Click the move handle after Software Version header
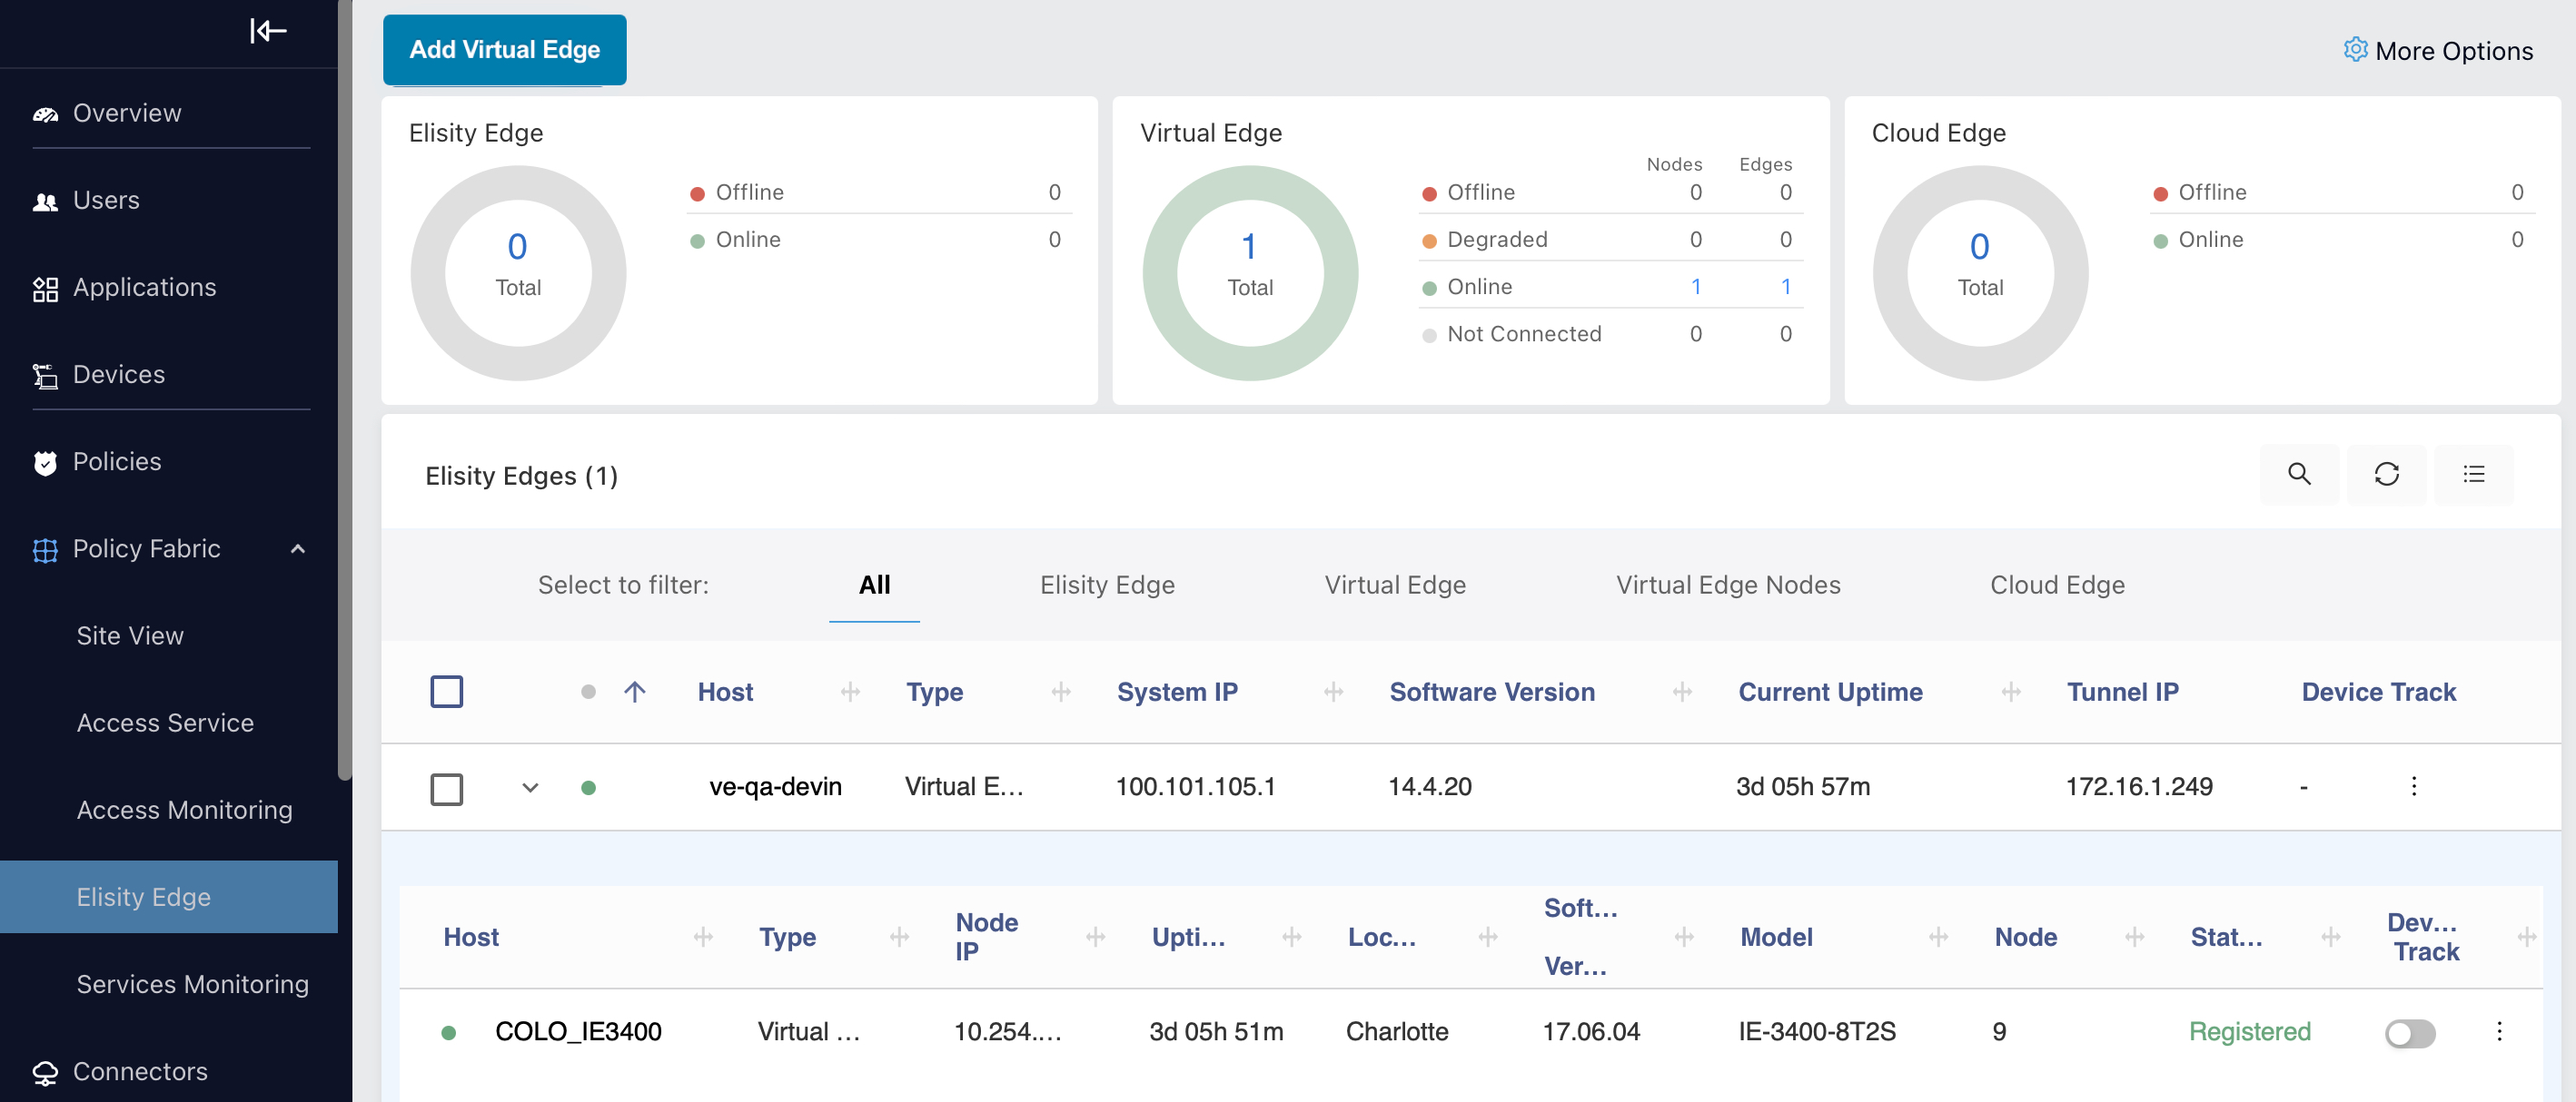Image resolution: width=2576 pixels, height=1102 pixels. (1682, 692)
